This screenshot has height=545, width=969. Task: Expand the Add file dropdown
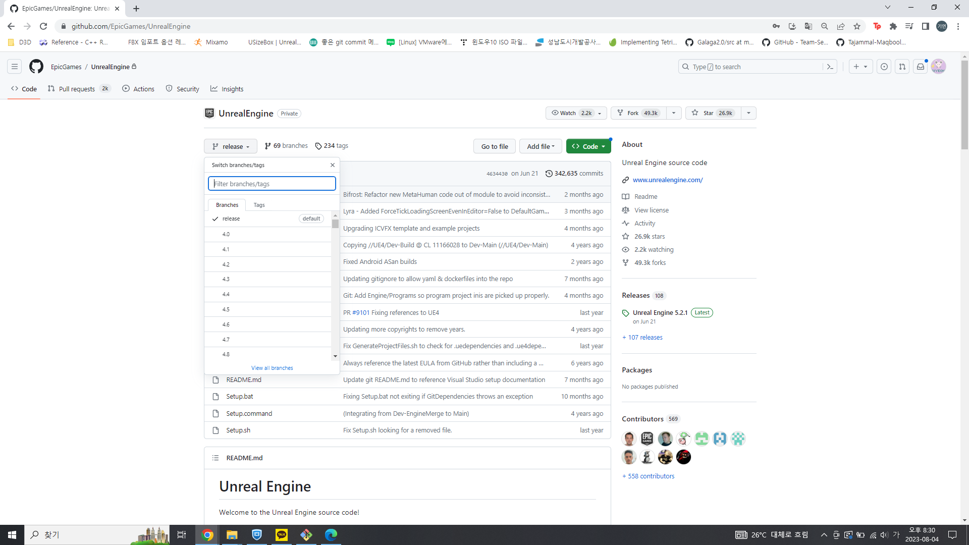[541, 146]
